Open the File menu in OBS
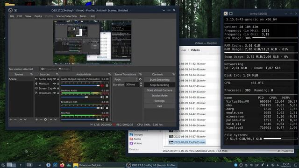Screen dimensions: 299x168 coord(12,16)
